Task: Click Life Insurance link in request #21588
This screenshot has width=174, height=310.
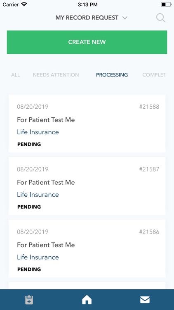Action: coord(38,132)
